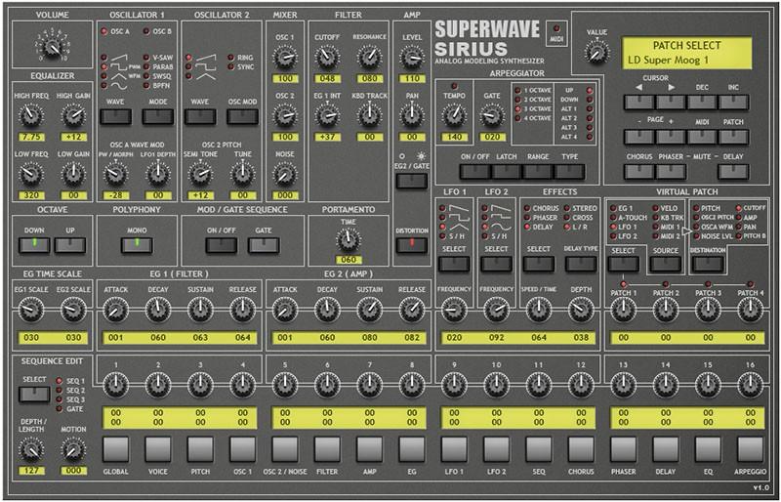Switch to the Arpeggio edit page
Viewport: 781px width, 502px height.
750,448
